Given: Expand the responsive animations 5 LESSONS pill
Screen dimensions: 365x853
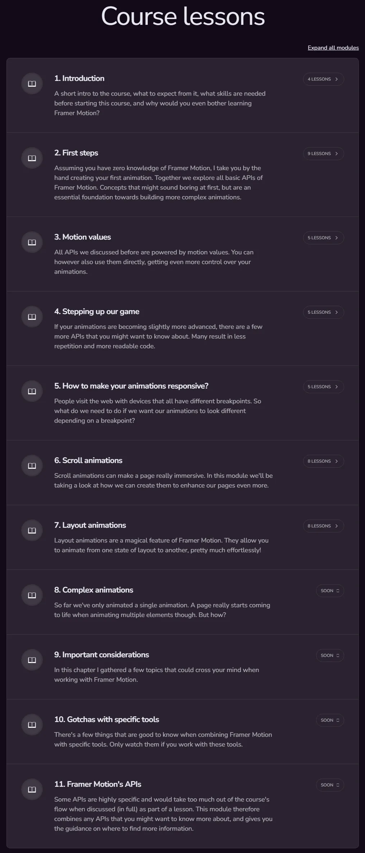Looking at the screenshot, I should tap(323, 387).
